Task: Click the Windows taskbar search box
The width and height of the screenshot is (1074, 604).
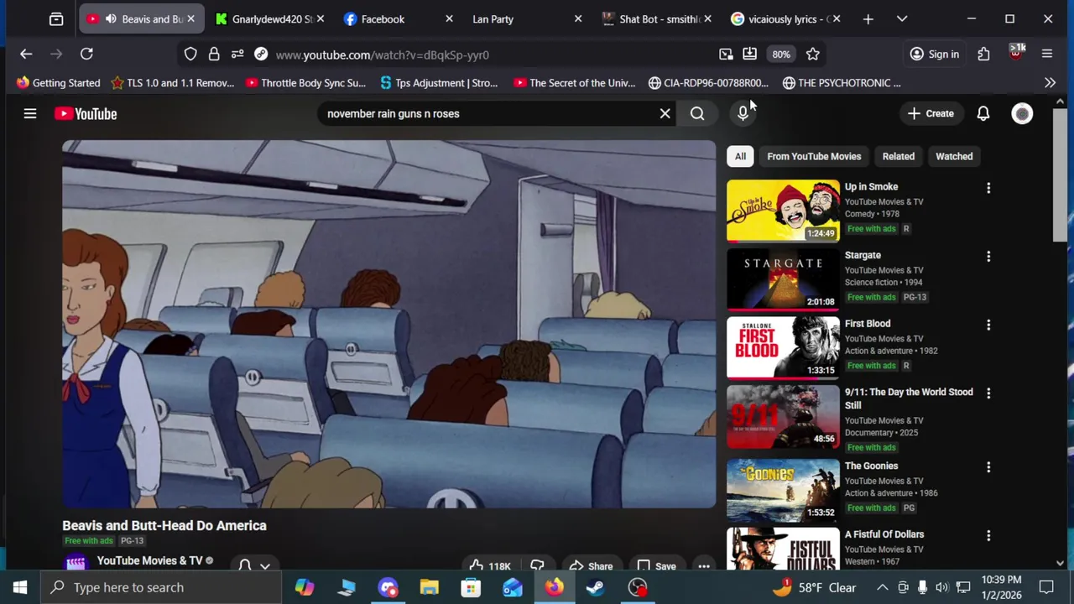Action: (161, 587)
